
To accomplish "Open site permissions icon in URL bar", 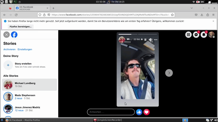I will coord(49,15).
